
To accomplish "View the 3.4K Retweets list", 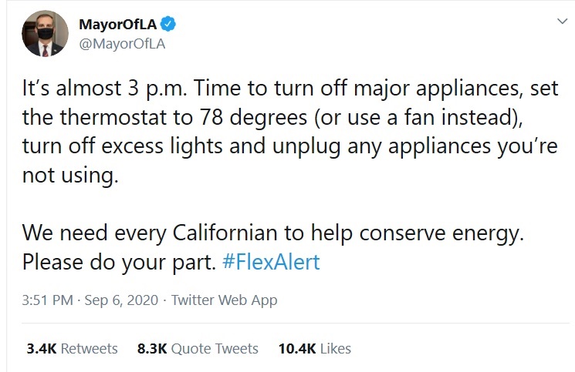I will coord(72,349).
